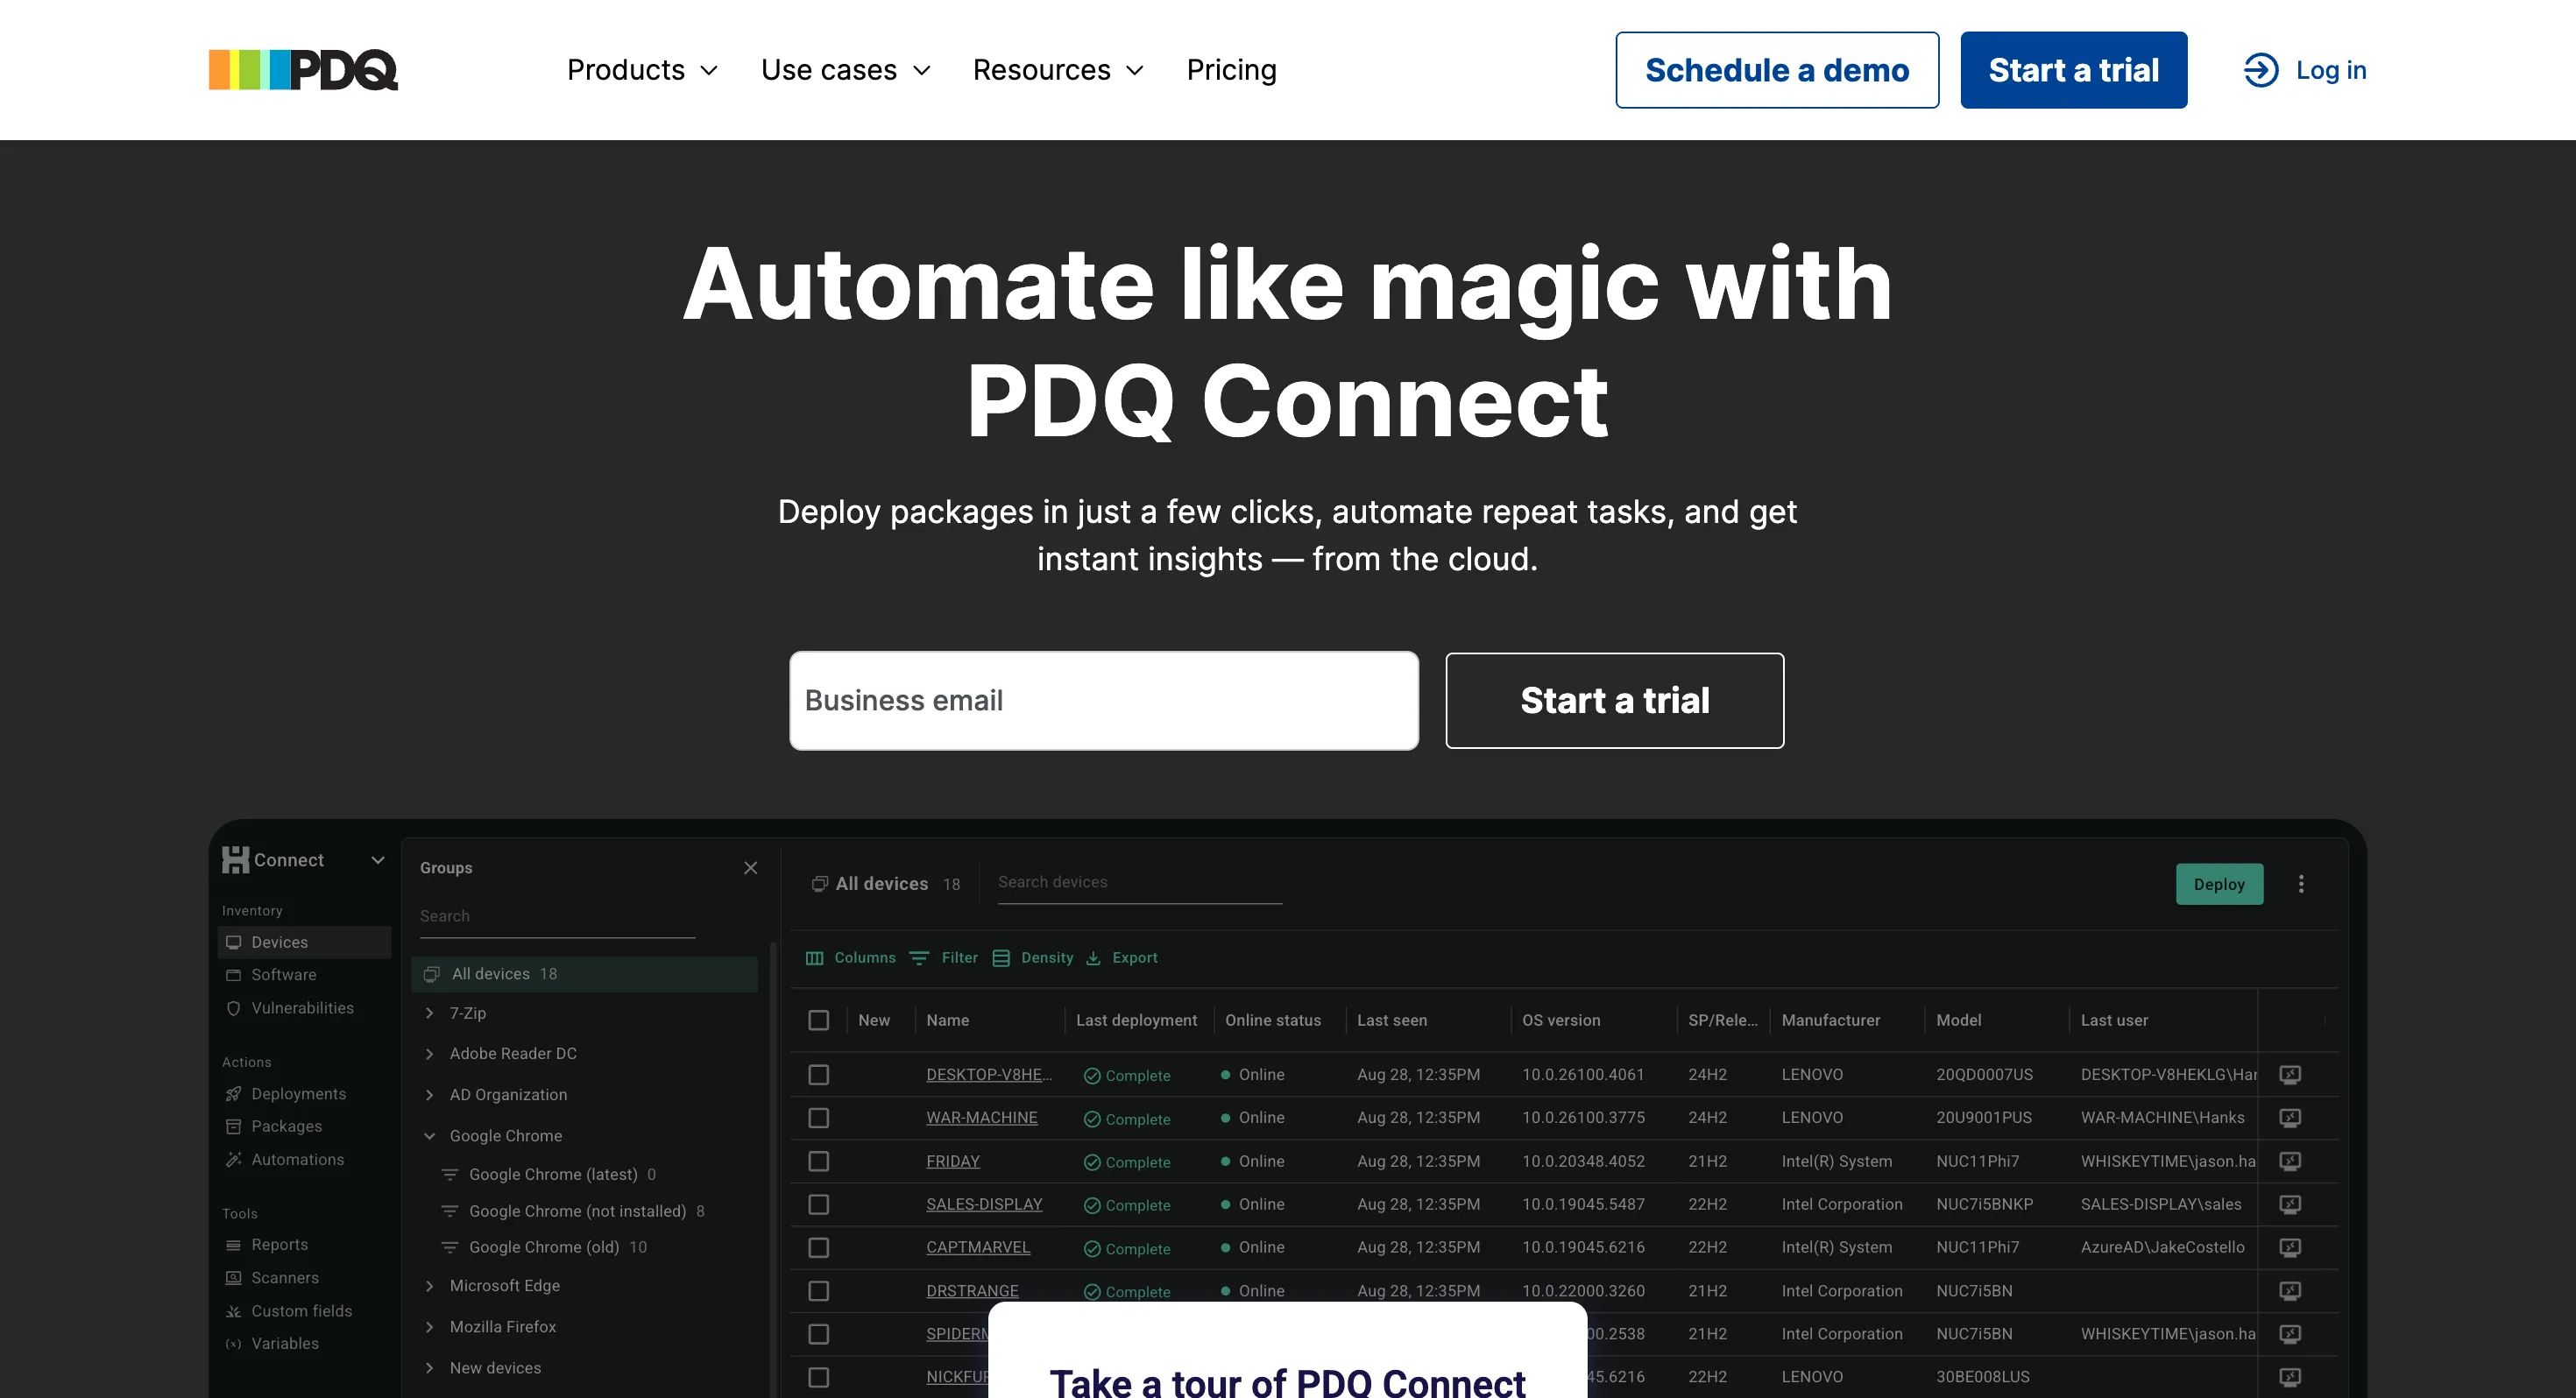Click the Vulnerabilities shield icon

pyautogui.click(x=234, y=1008)
